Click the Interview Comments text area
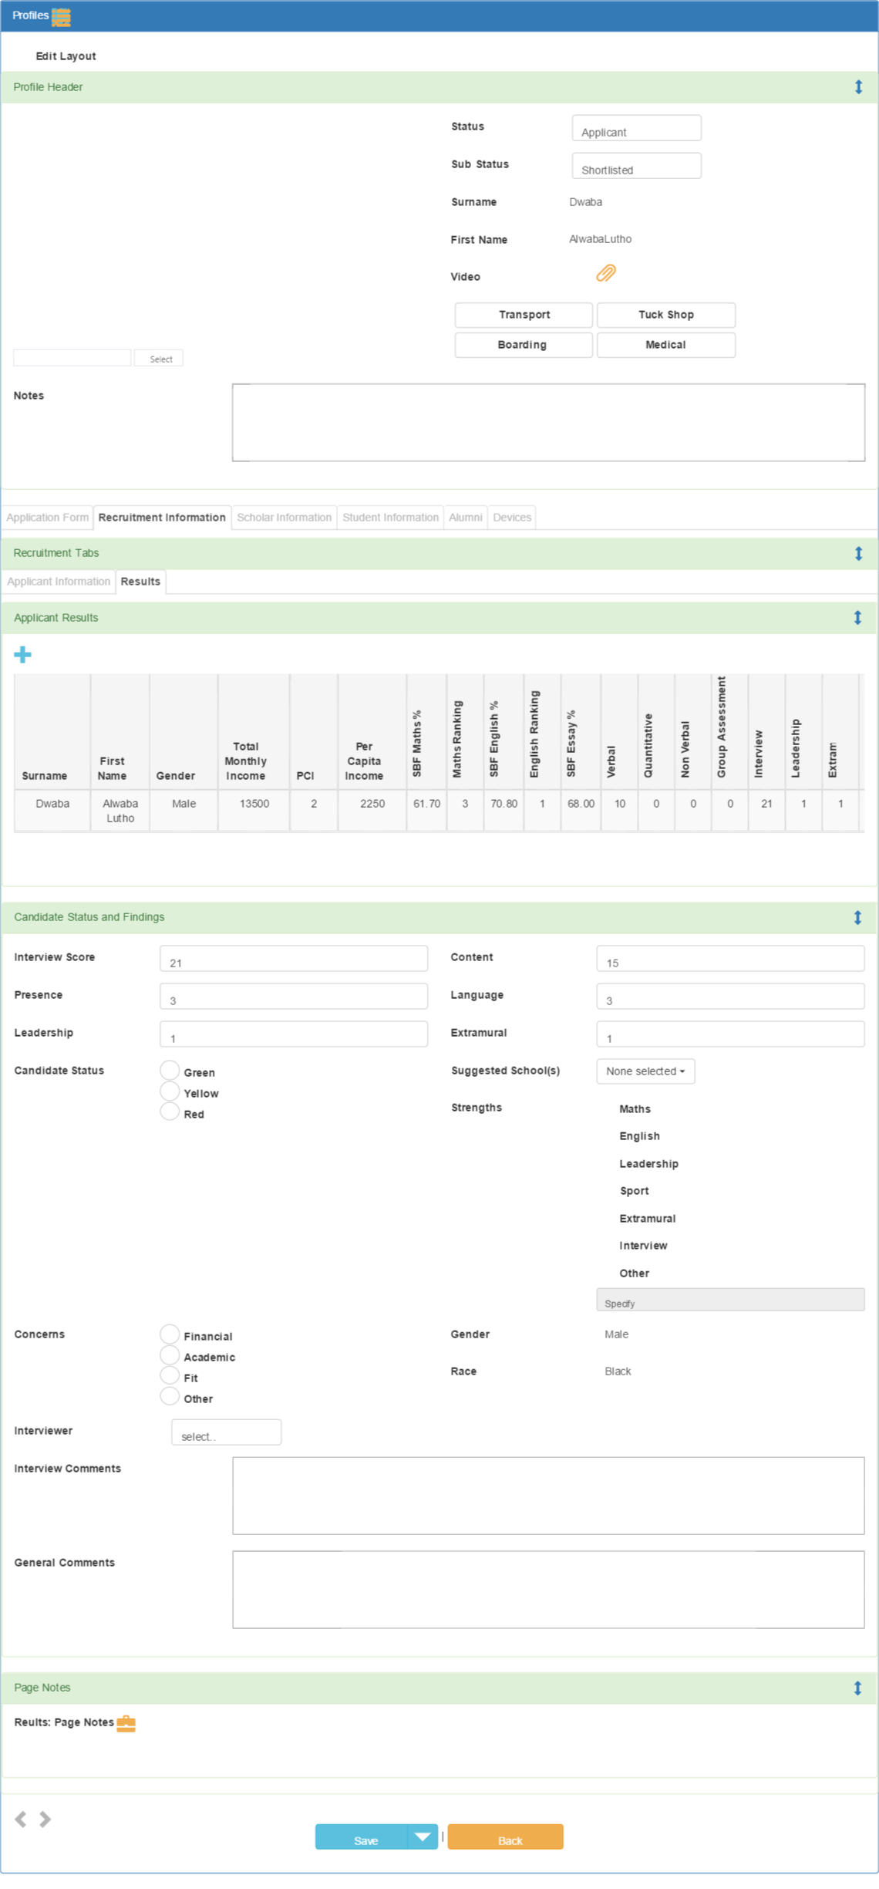Screen dimensions: 879x1889 [548, 1496]
